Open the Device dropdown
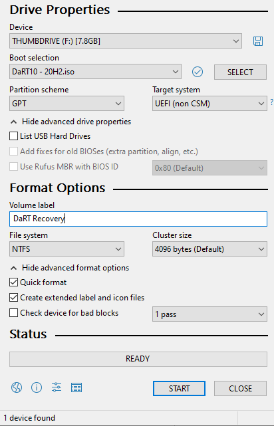Screen dimensions: 274x426 (x=126, y=41)
